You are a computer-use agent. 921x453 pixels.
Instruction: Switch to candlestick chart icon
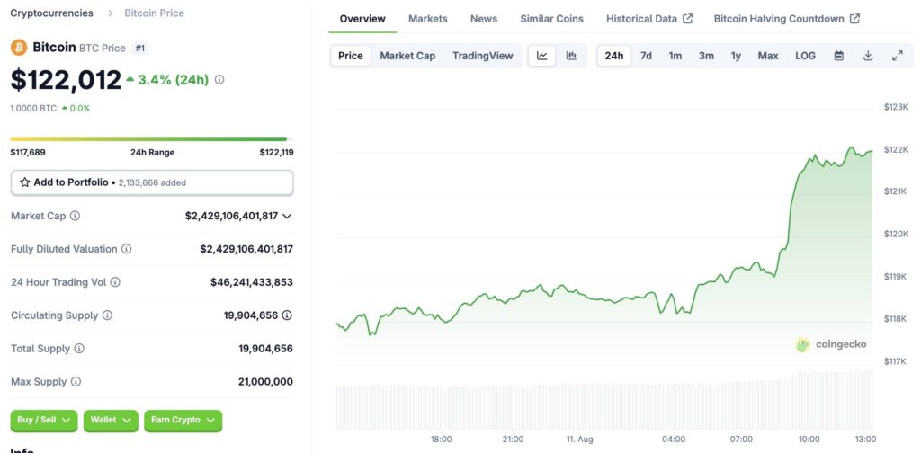(x=571, y=56)
